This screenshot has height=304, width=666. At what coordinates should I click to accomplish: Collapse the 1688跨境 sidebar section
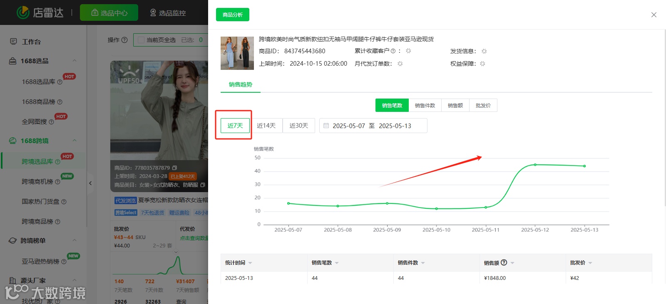click(x=75, y=141)
